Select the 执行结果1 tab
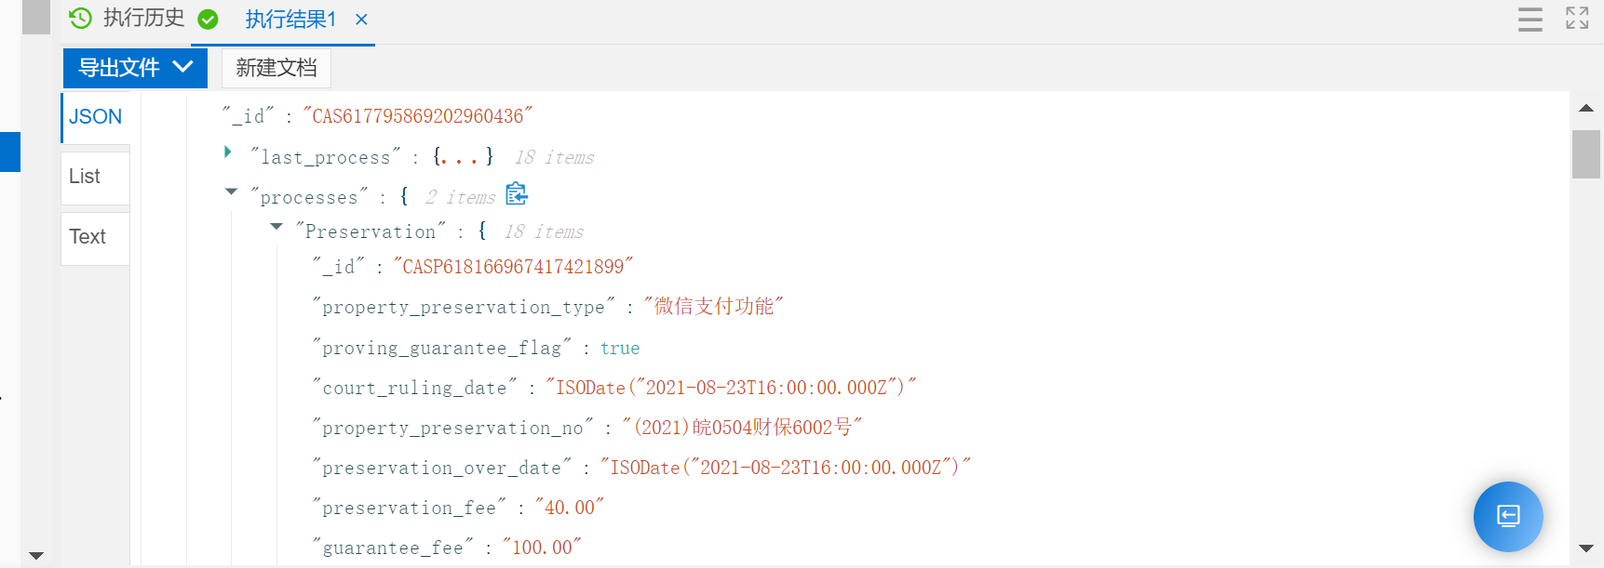This screenshot has width=1604, height=568. tap(290, 20)
